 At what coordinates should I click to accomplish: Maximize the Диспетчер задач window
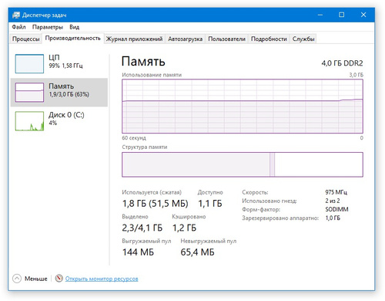(x=341, y=15)
